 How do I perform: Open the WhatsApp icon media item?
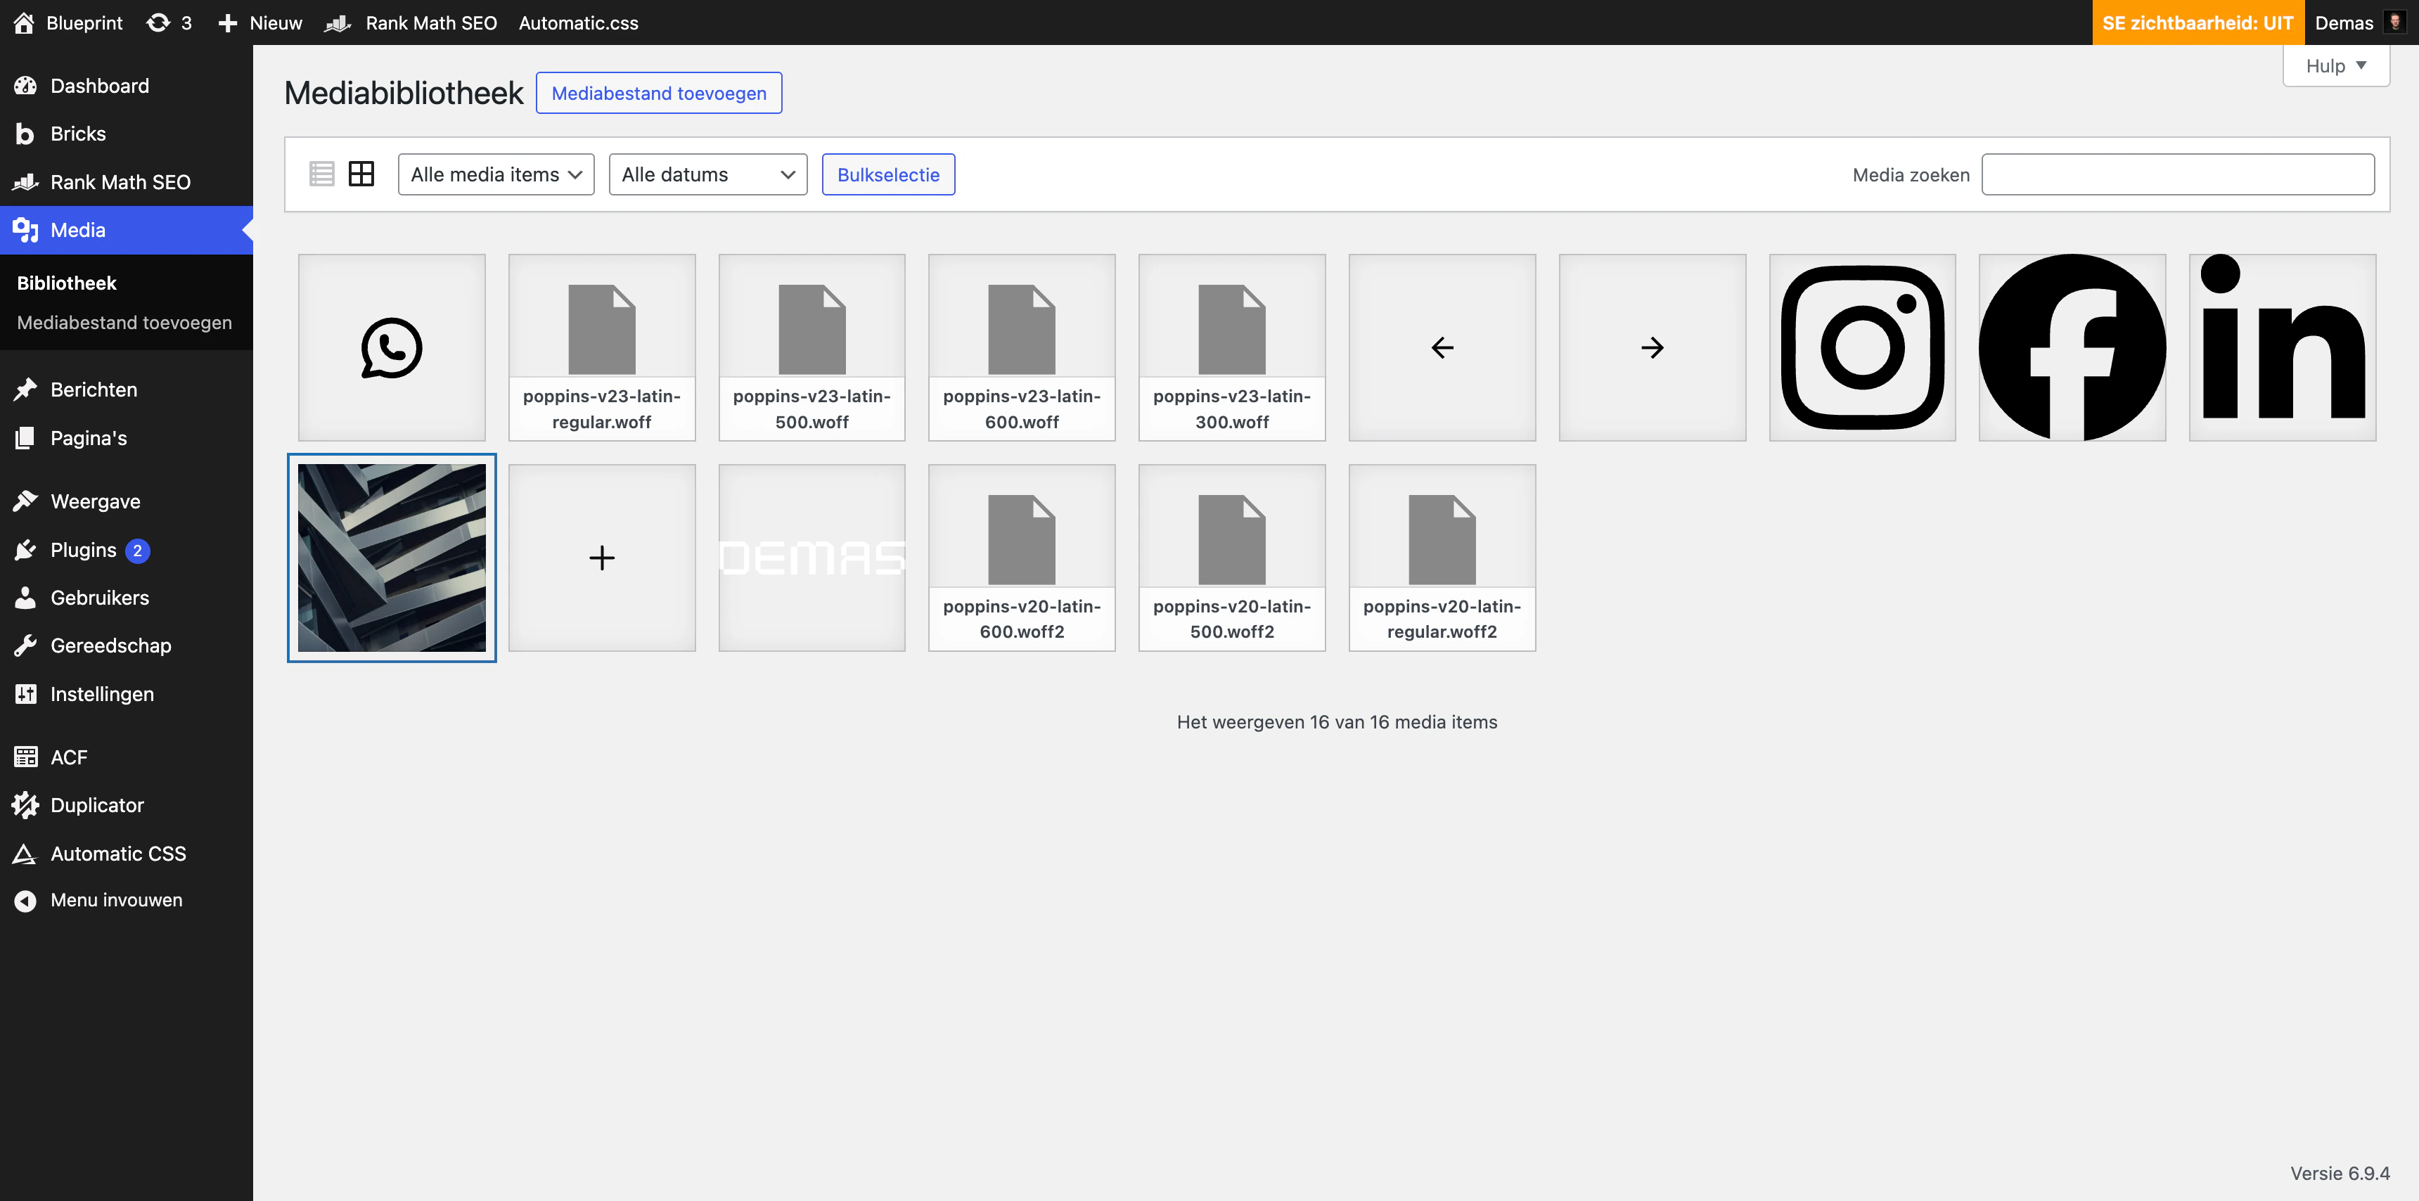pyautogui.click(x=392, y=347)
